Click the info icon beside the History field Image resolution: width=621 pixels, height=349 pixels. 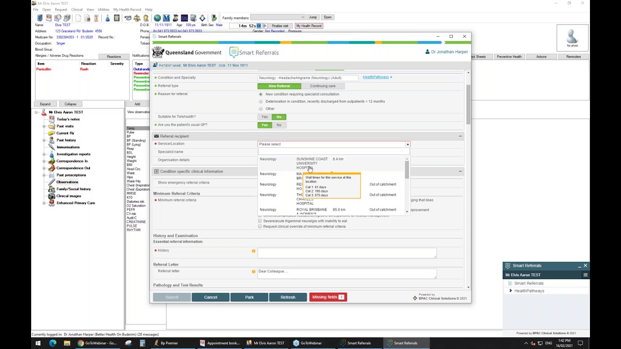tap(253, 251)
